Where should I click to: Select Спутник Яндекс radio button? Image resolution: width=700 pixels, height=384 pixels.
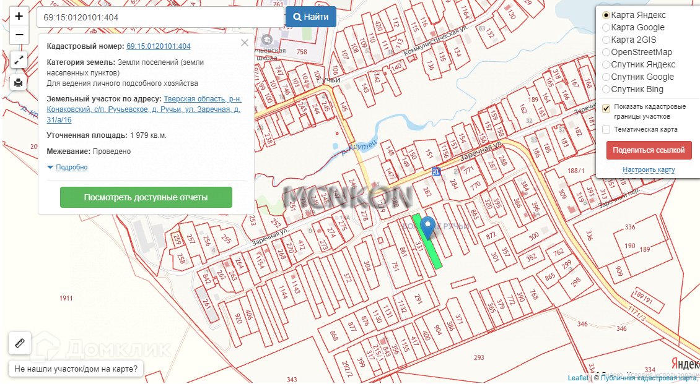606,65
